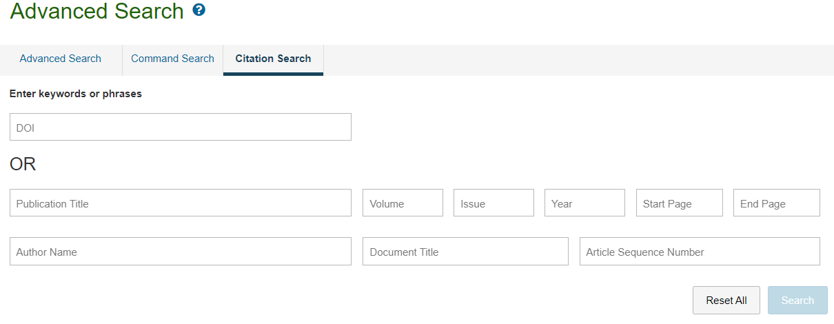834x324 pixels.
Task: Click the OR separator text
Action: point(23,165)
